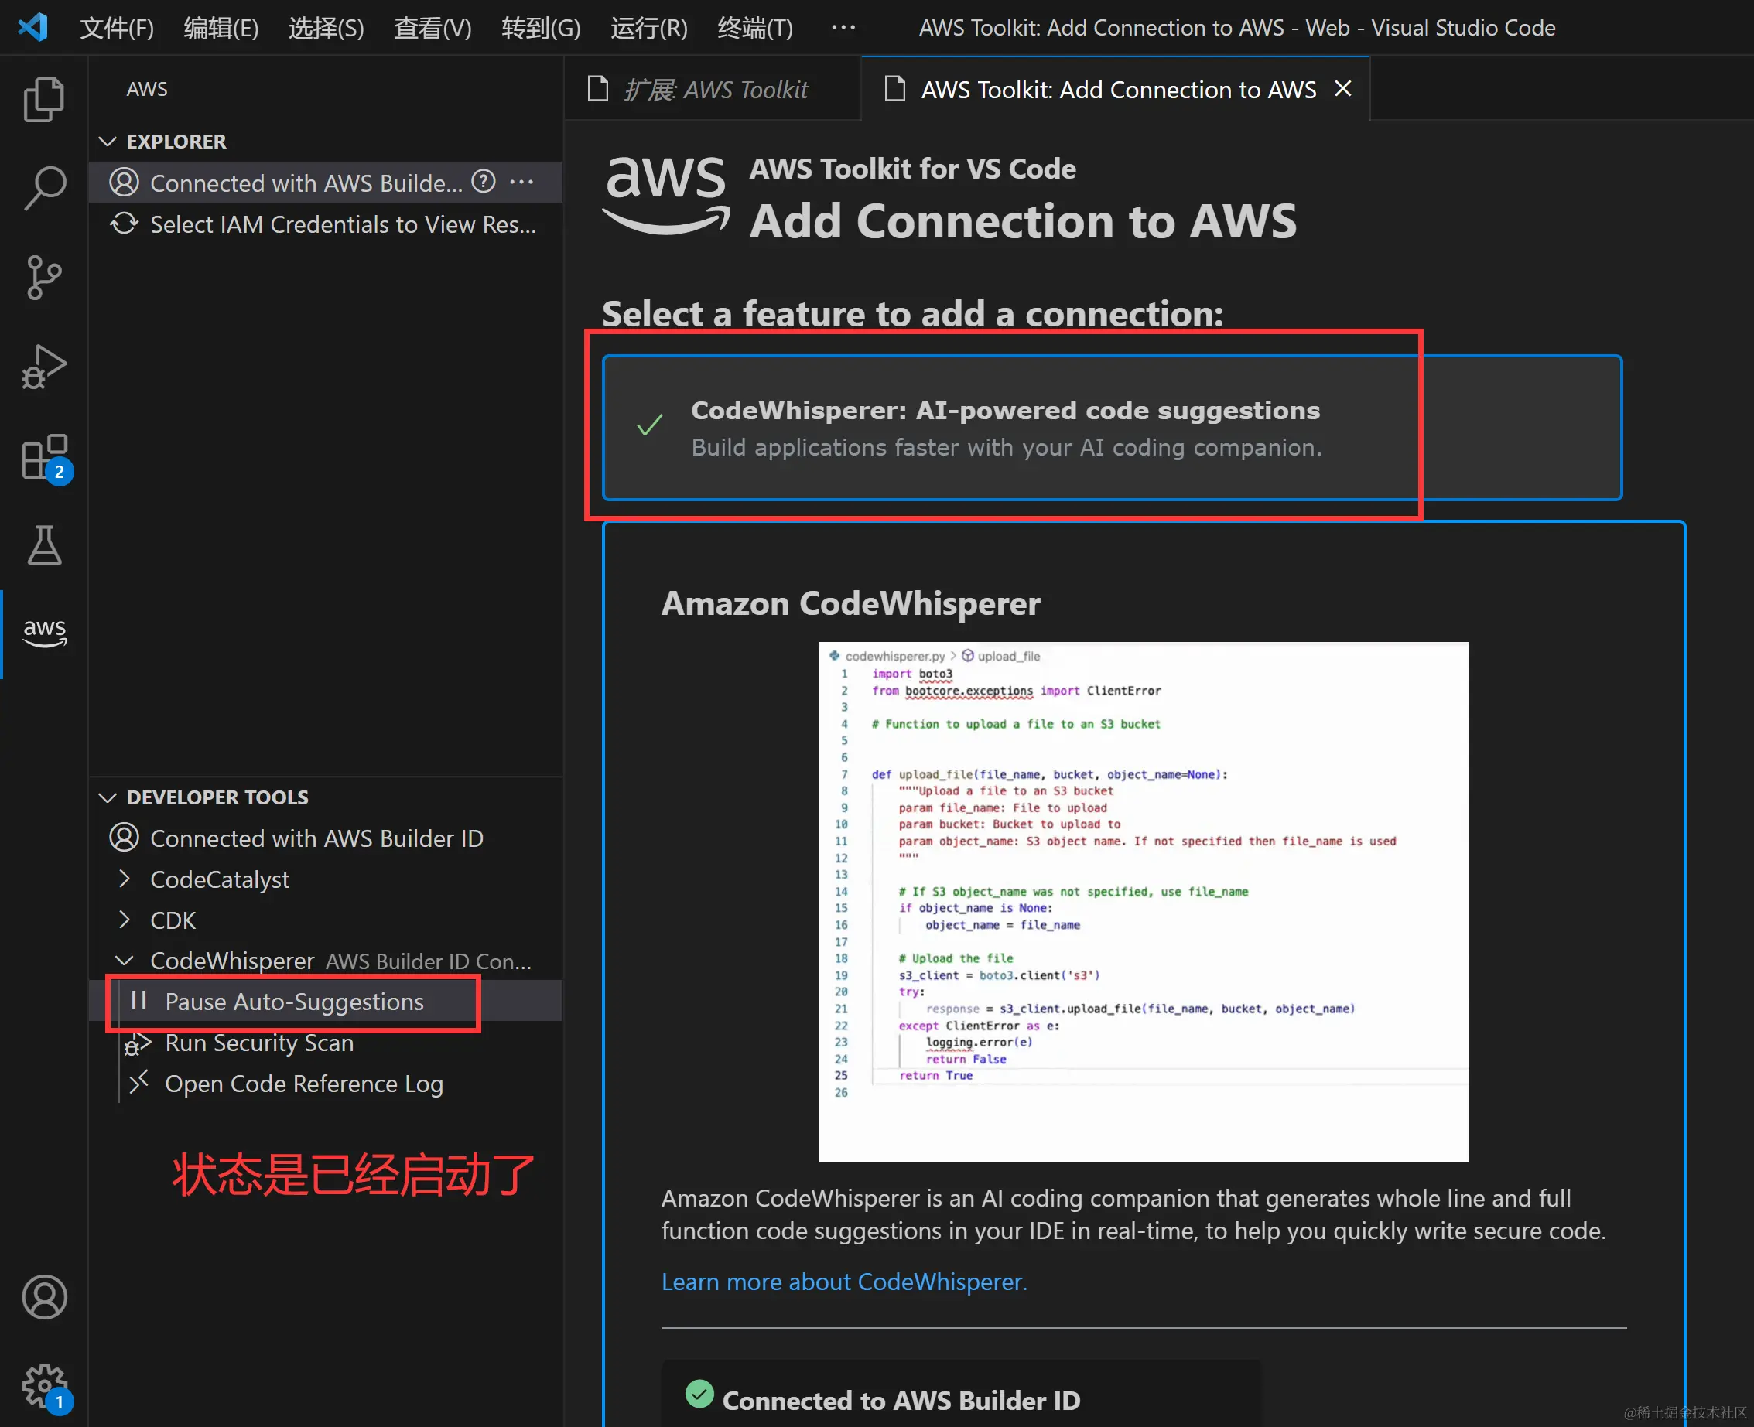1754x1427 pixels.
Task: Open the Manage gear icon
Action: [43, 1385]
